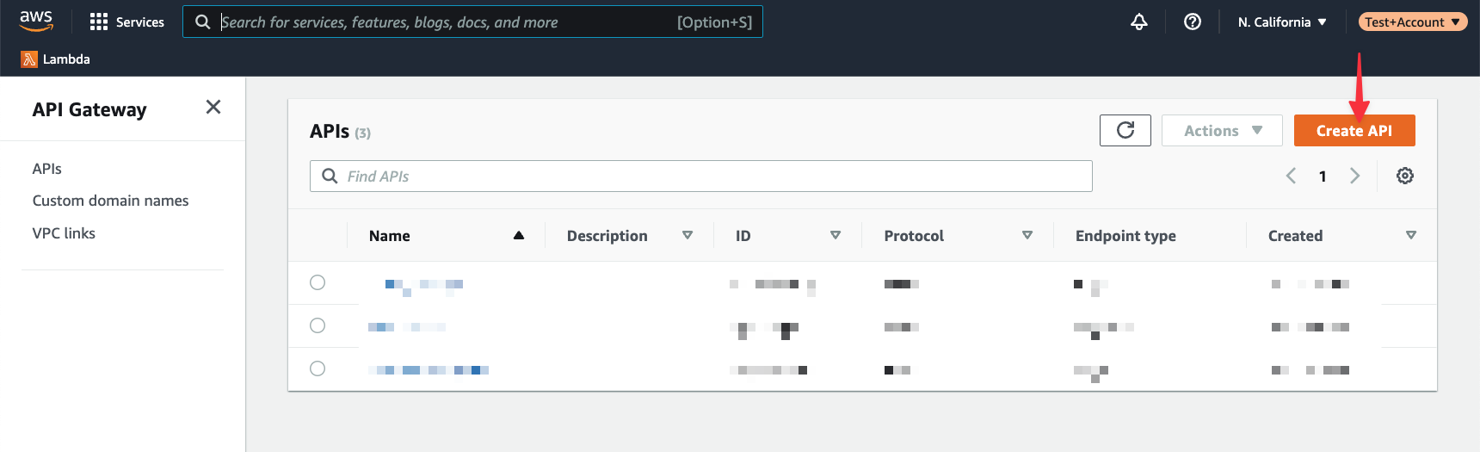Open the third API name link

click(x=429, y=370)
